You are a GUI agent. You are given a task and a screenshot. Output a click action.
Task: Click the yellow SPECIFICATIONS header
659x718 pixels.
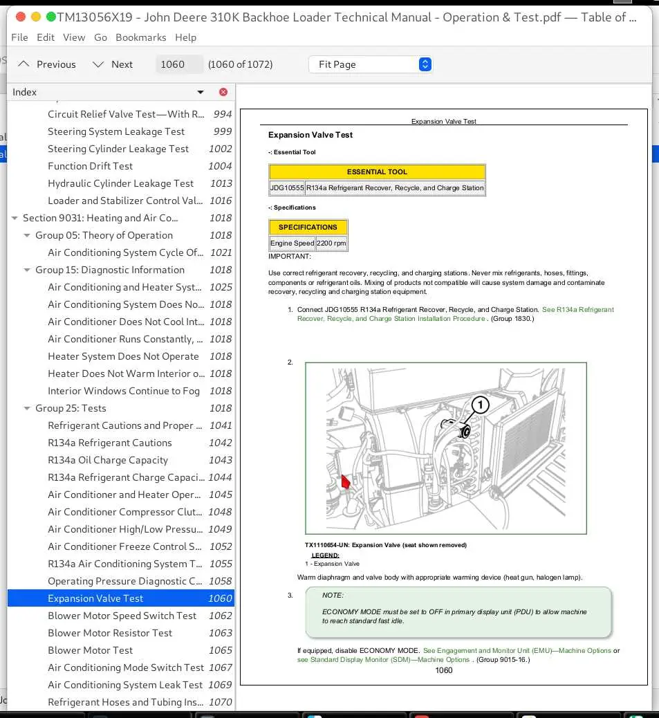[308, 227]
